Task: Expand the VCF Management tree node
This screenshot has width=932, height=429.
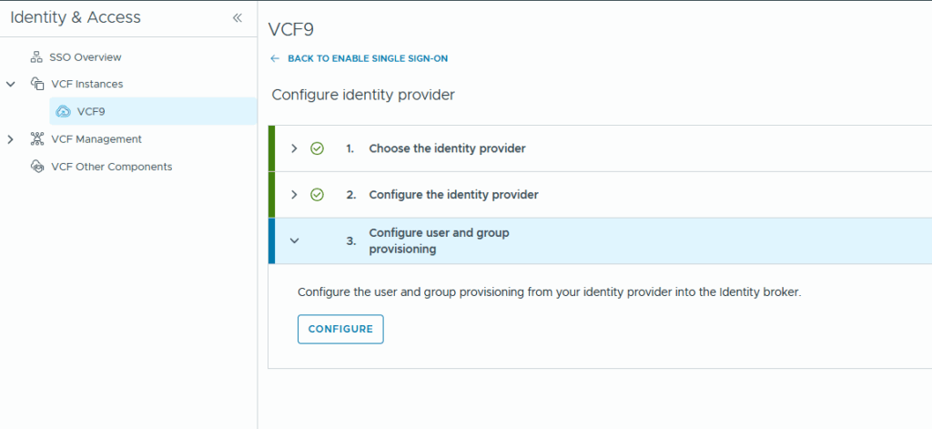Action: pyautogui.click(x=11, y=139)
